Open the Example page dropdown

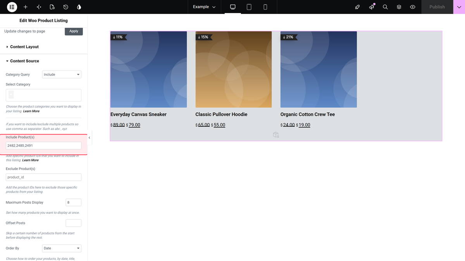point(204,7)
